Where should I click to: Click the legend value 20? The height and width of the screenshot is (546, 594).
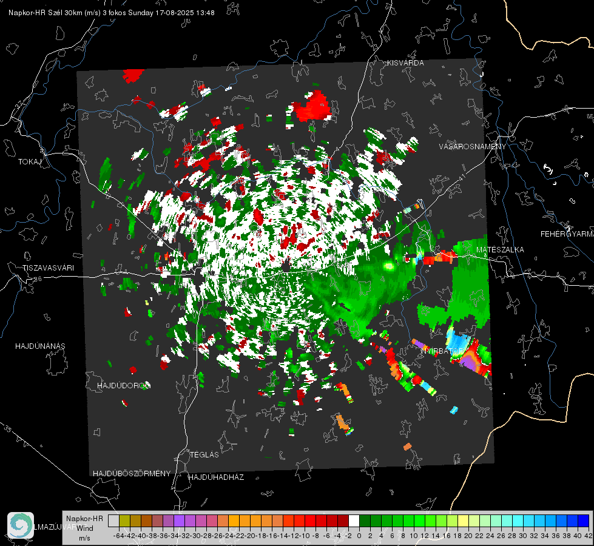[x=468, y=536]
